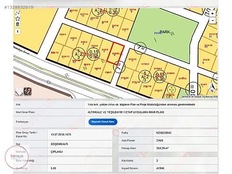Click parcel 216/7 on the map

pos(108,72)
